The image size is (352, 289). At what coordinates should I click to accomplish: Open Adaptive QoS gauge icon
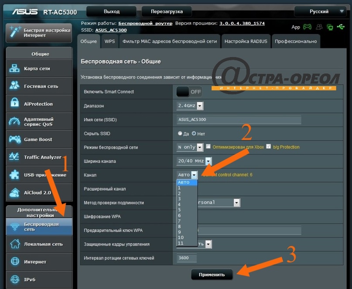14,121
